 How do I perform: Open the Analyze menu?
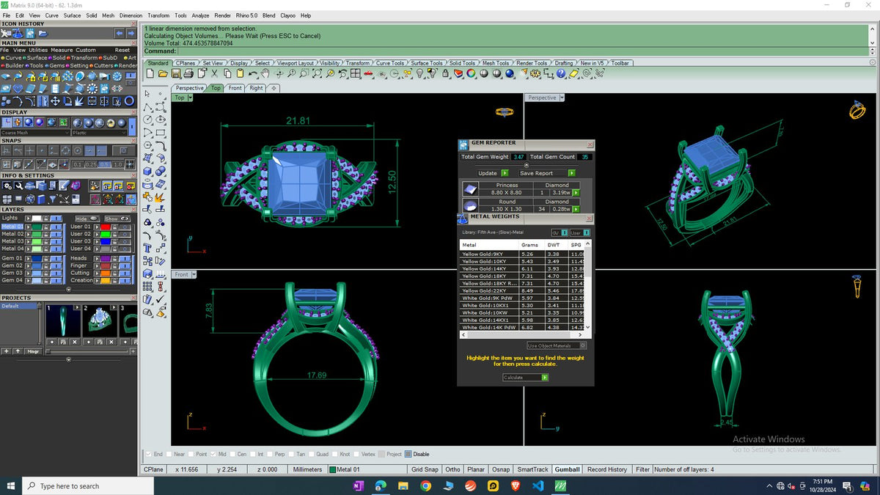pos(200,15)
